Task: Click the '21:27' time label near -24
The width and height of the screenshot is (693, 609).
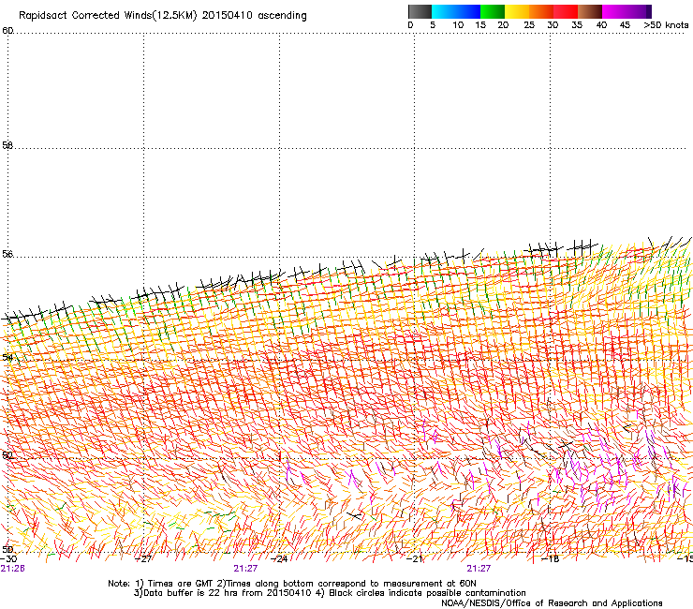Action: 245,569
